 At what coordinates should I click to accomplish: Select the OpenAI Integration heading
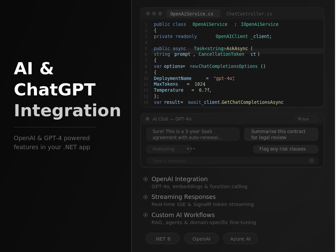179,179
